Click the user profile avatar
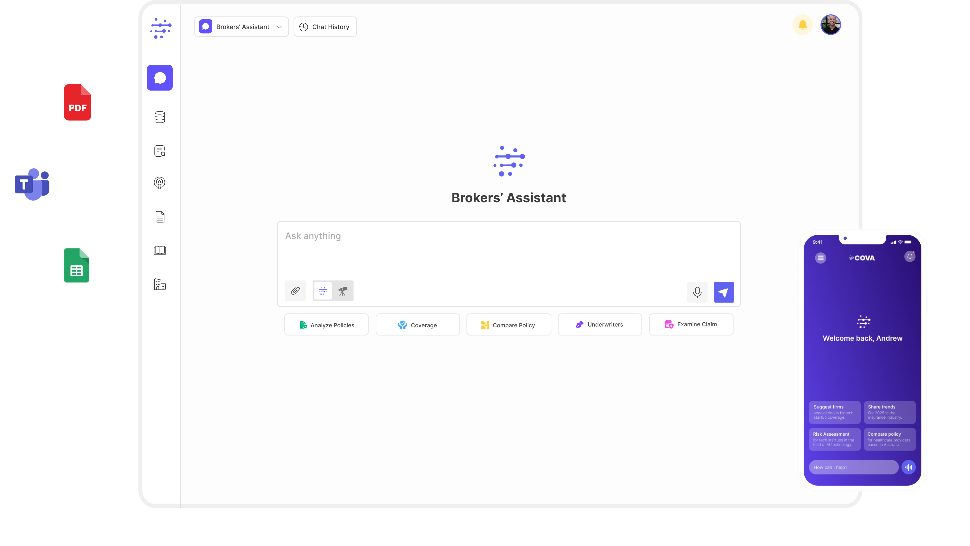This screenshot has width=970, height=546. [831, 25]
